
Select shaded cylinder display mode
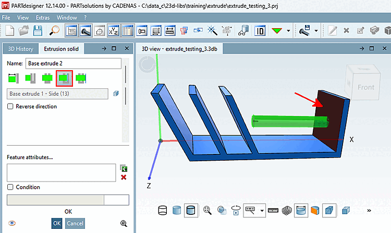click(177, 210)
